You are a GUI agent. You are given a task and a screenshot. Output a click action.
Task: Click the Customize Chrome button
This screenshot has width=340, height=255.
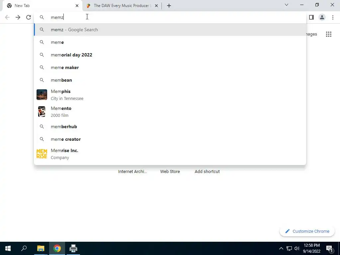[307, 231]
